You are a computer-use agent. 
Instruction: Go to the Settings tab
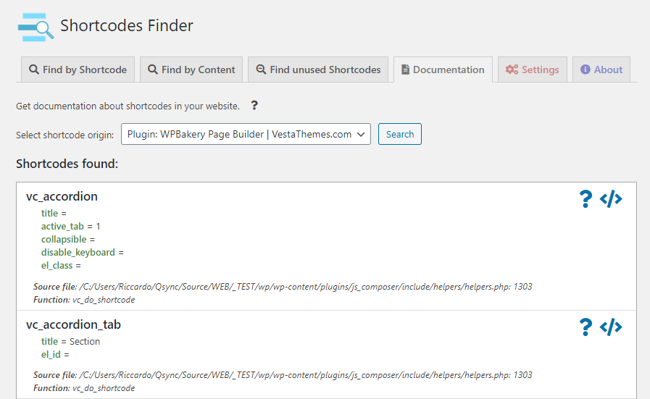533,70
